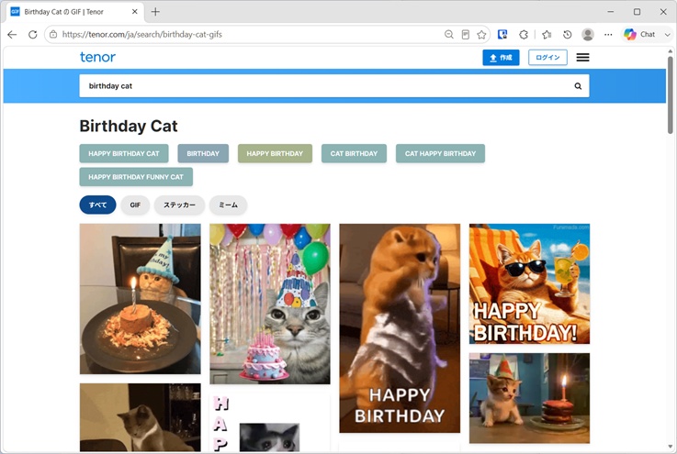Select the Birthday Cat GIF Tenor tab
Screen dimensions: 677x454
(x=73, y=12)
